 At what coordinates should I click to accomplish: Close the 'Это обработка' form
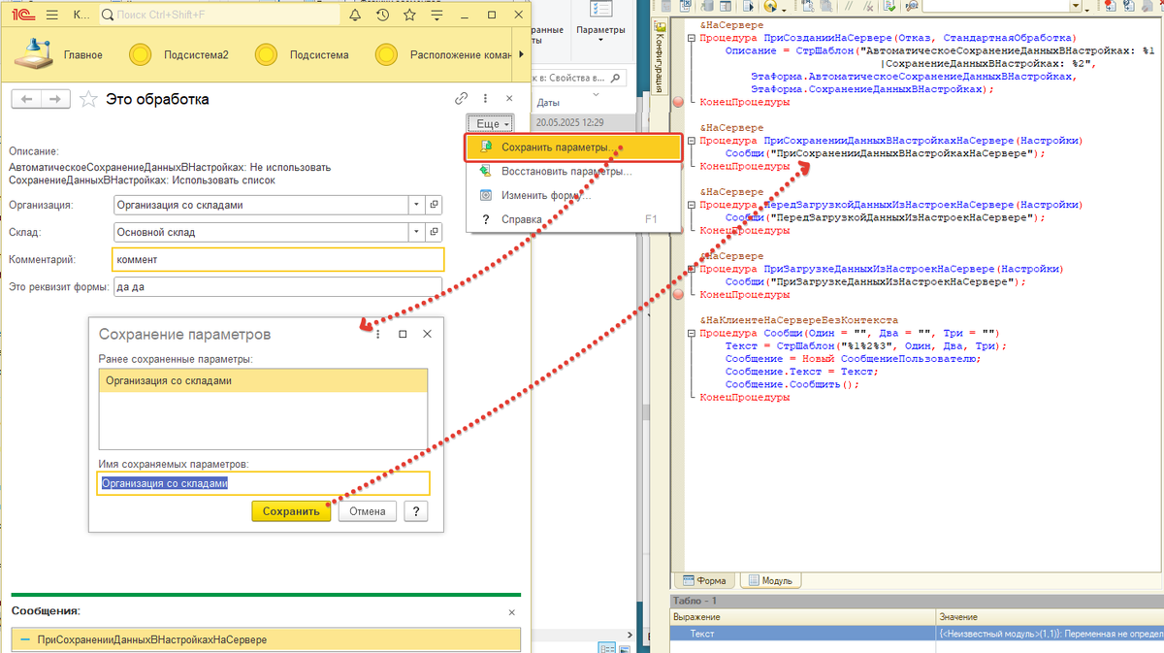[x=510, y=99]
